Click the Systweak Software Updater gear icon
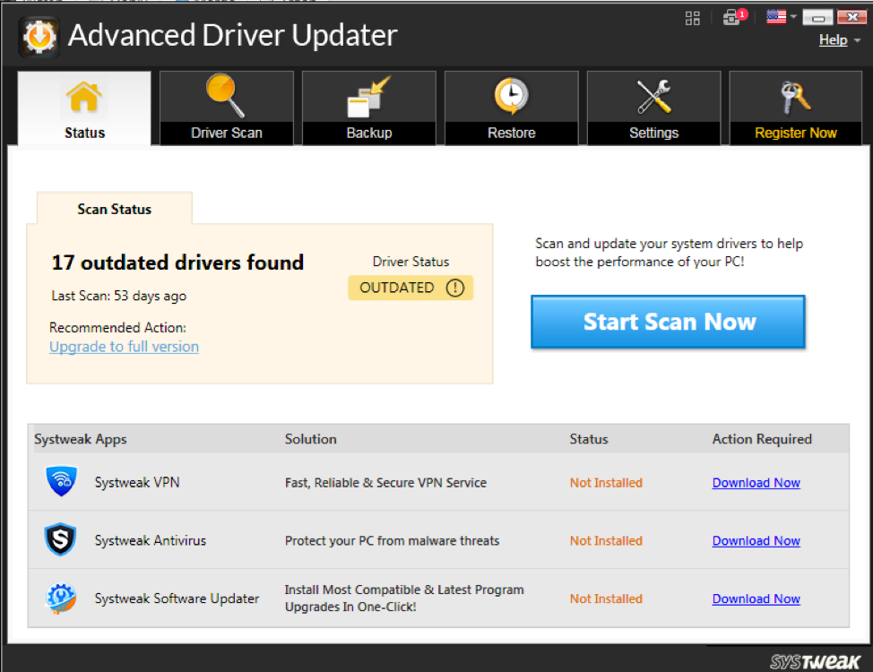This screenshot has height=672, width=873. coord(60,598)
